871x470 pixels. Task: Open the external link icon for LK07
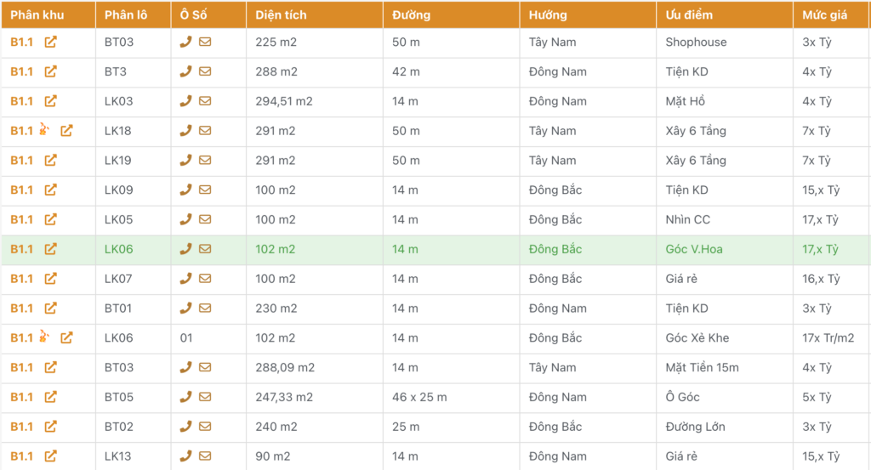point(51,279)
